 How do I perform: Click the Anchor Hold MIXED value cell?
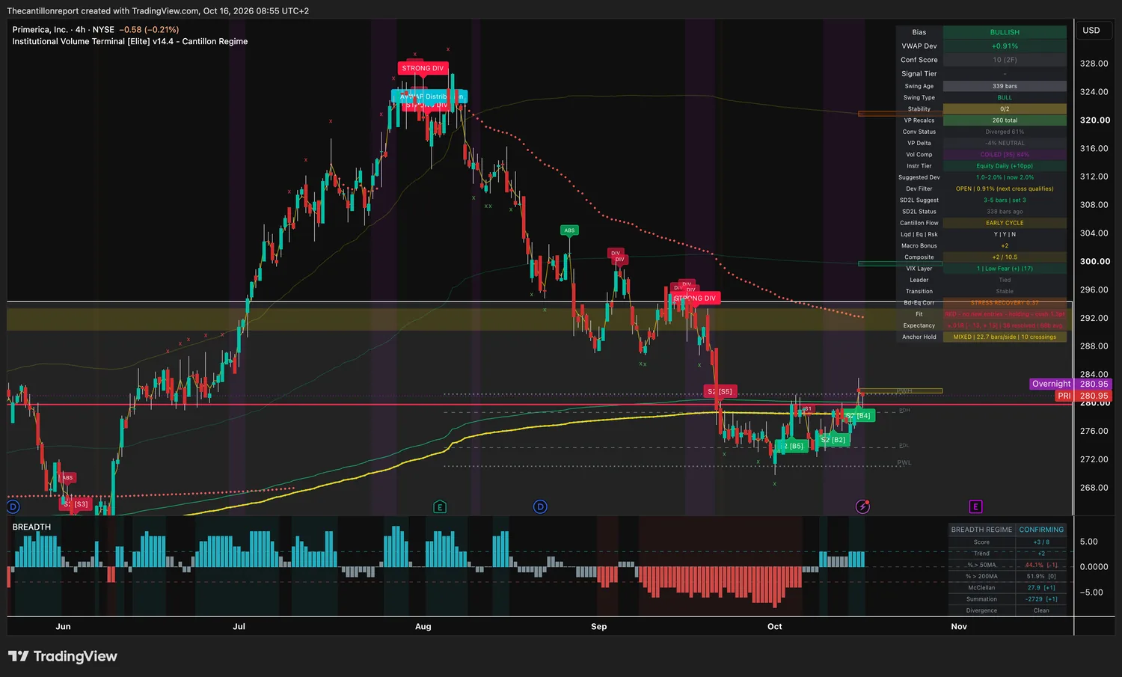click(x=1005, y=337)
